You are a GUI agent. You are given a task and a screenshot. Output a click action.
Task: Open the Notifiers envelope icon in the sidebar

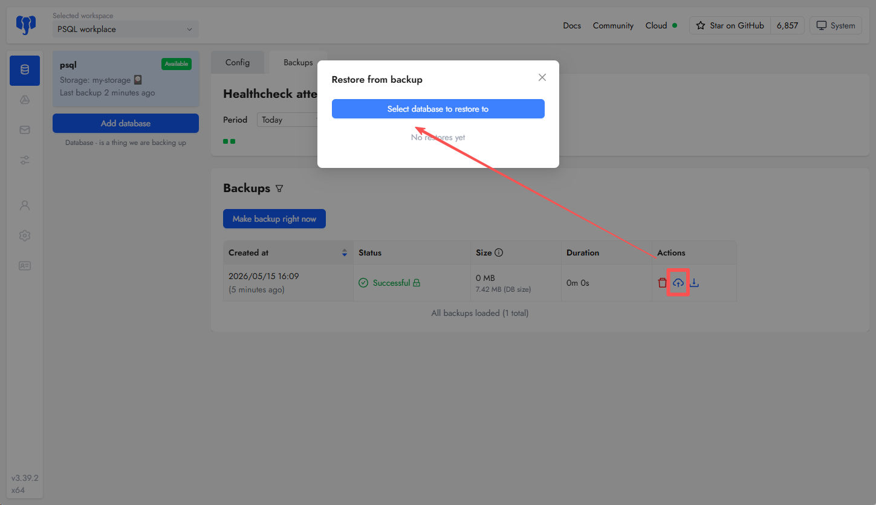coord(25,130)
